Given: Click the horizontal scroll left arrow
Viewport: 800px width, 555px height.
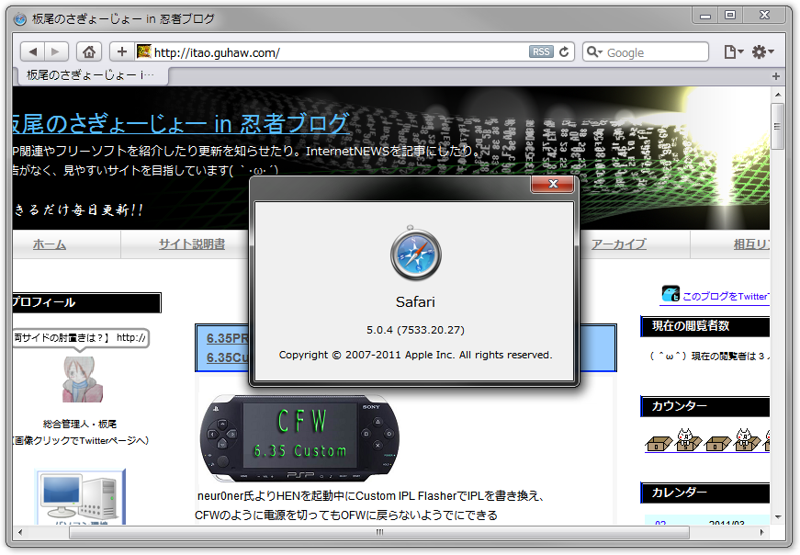Looking at the screenshot, I should (20, 532).
